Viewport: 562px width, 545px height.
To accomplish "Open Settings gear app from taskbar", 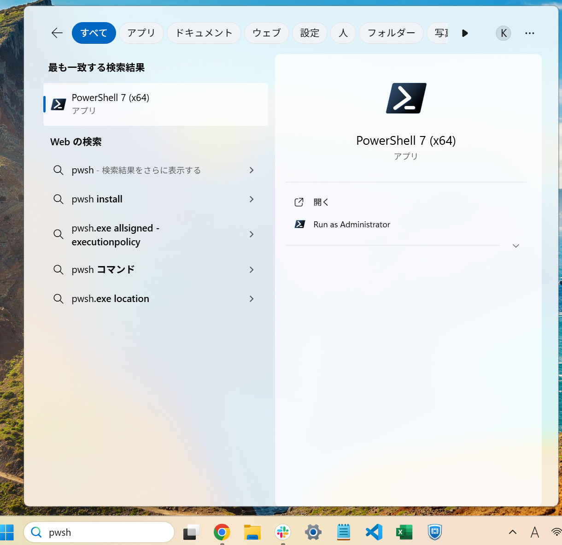I will click(313, 533).
